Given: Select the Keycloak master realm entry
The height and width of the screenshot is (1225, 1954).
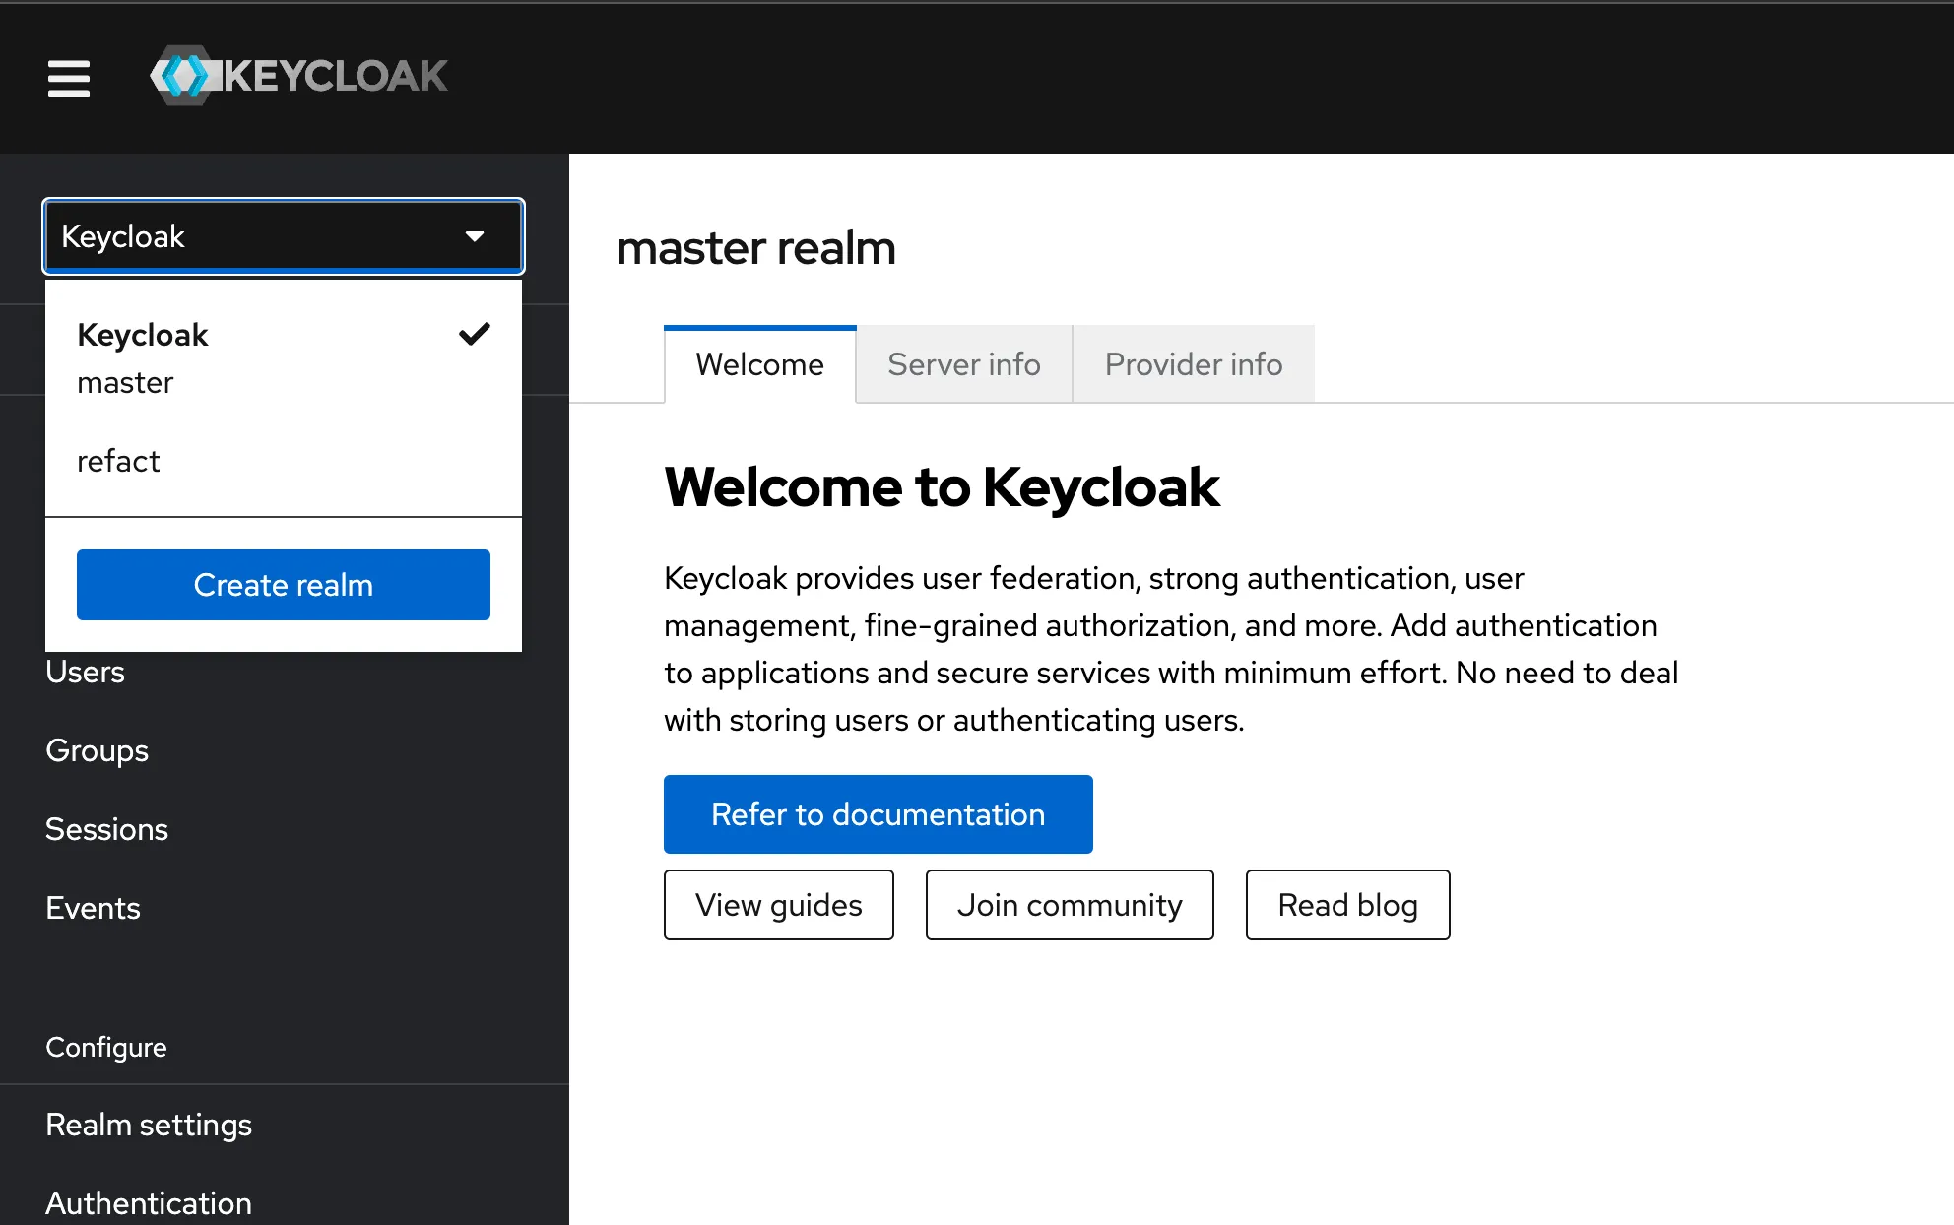Looking at the screenshot, I should pyautogui.click(x=143, y=356).
